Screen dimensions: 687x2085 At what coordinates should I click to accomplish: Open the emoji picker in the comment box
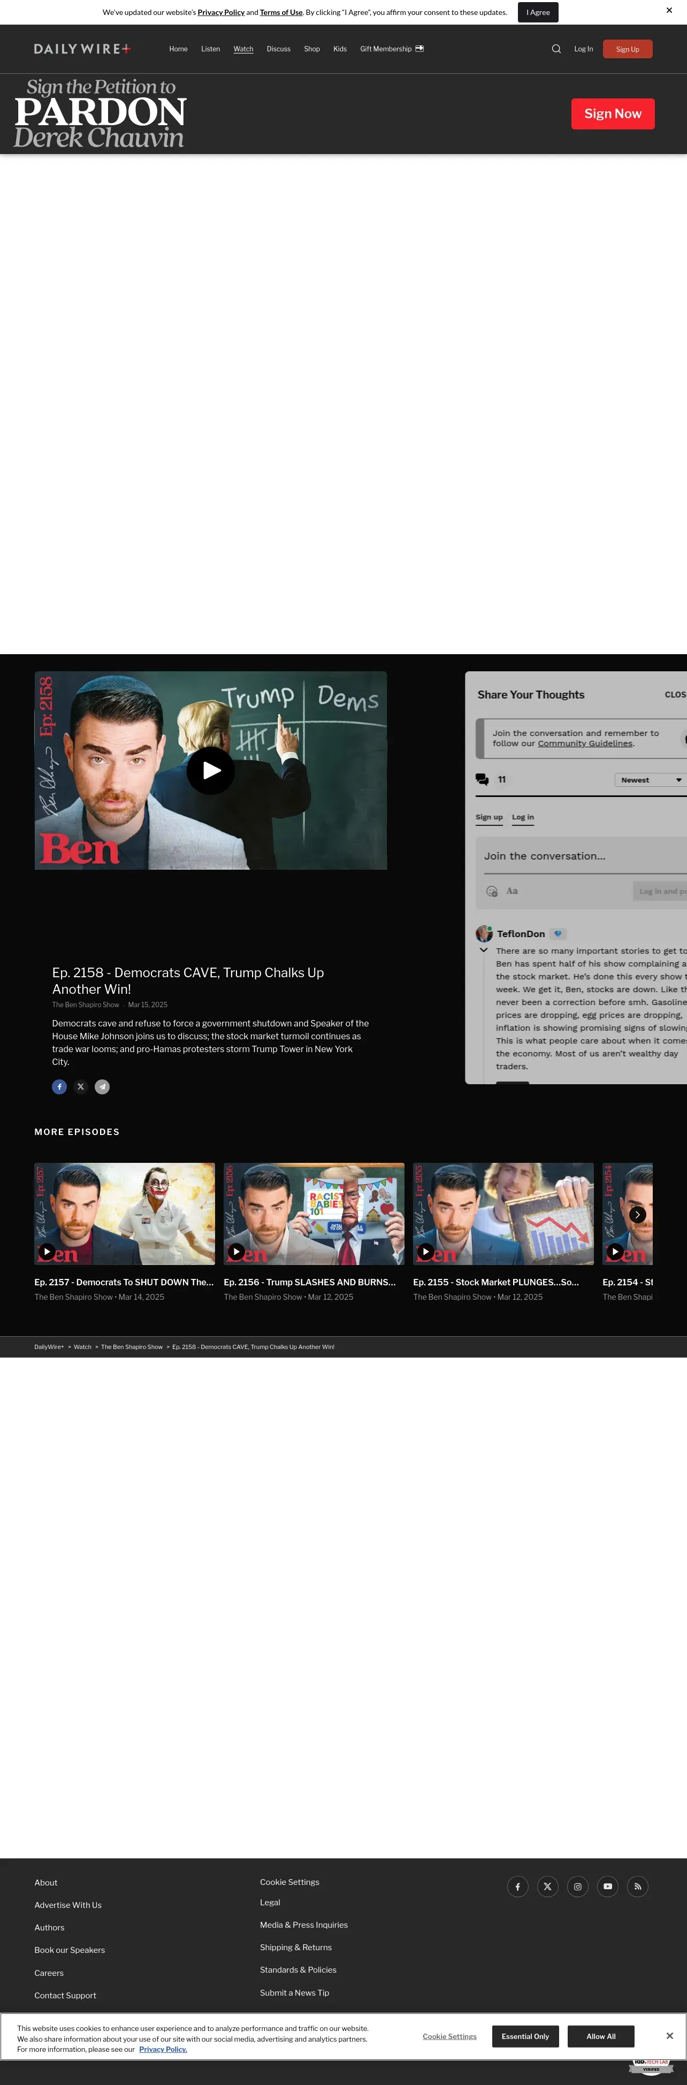click(x=491, y=891)
